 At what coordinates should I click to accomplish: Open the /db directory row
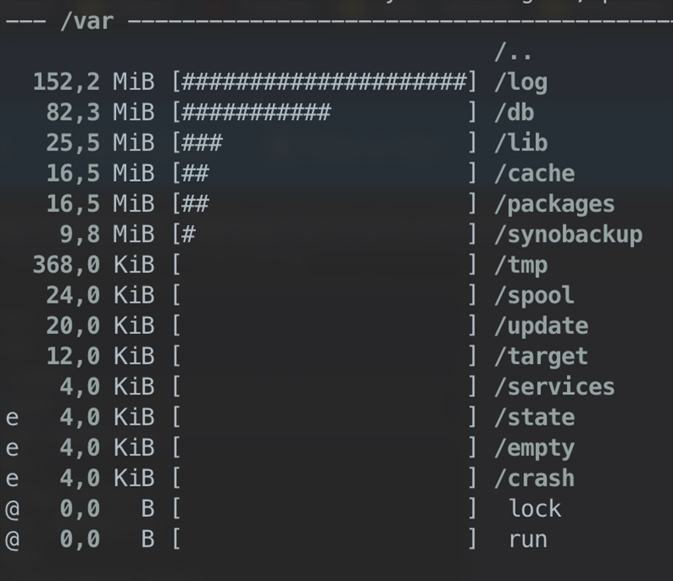pos(514,113)
